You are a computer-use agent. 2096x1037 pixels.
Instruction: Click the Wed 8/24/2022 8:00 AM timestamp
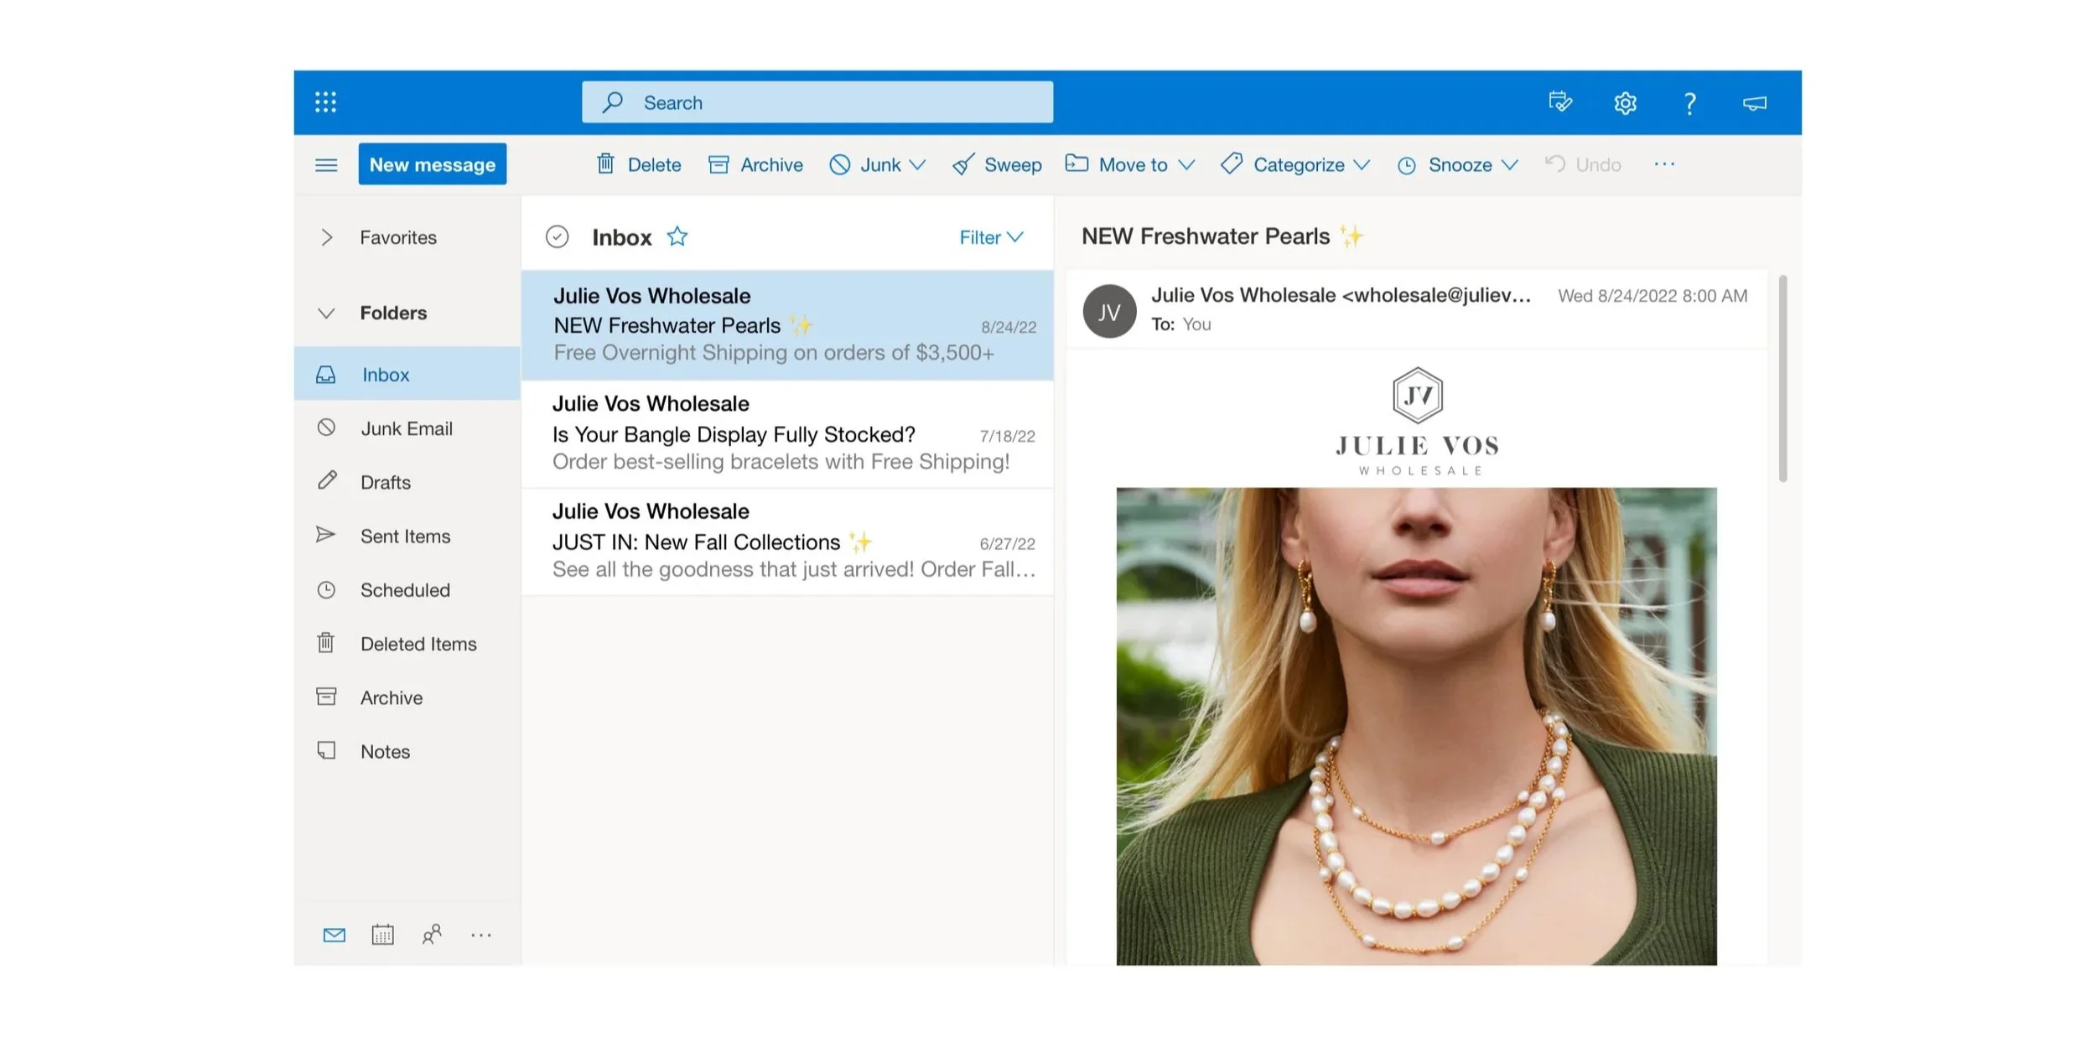click(1652, 296)
